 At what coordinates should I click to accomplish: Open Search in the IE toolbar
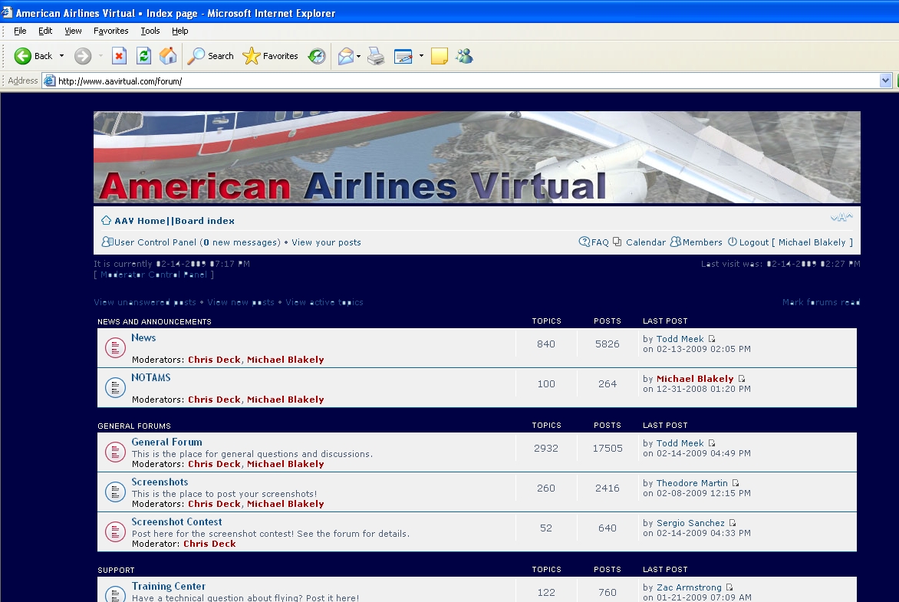coord(211,56)
